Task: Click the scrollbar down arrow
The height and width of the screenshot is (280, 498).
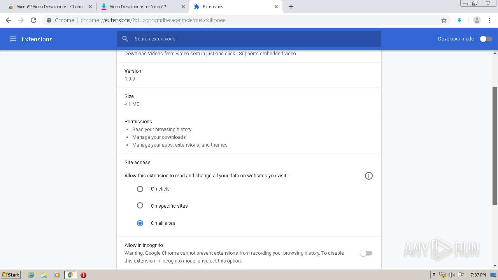Action: click(x=495, y=266)
